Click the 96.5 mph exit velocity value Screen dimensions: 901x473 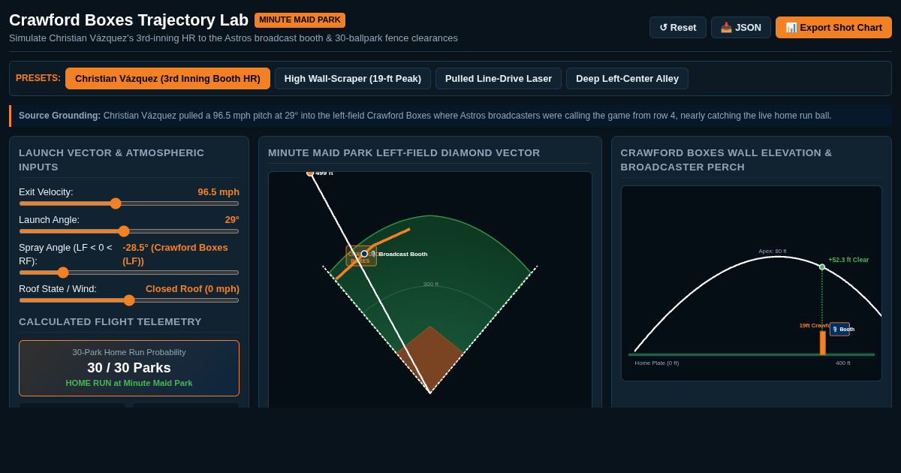pyautogui.click(x=218, y=192)
